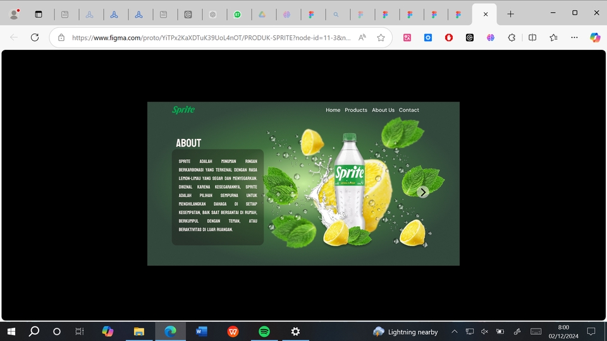Open Lightning nearby weather widget

coord(405,332)
